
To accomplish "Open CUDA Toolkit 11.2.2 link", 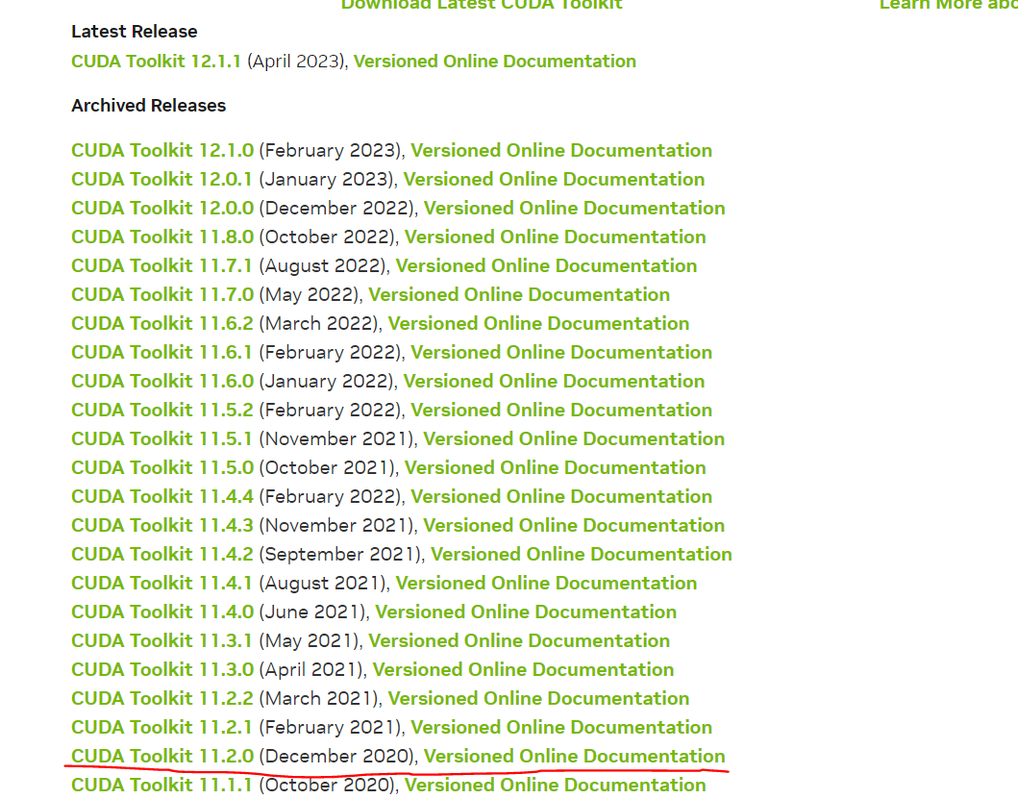I will tap(162, 698).
